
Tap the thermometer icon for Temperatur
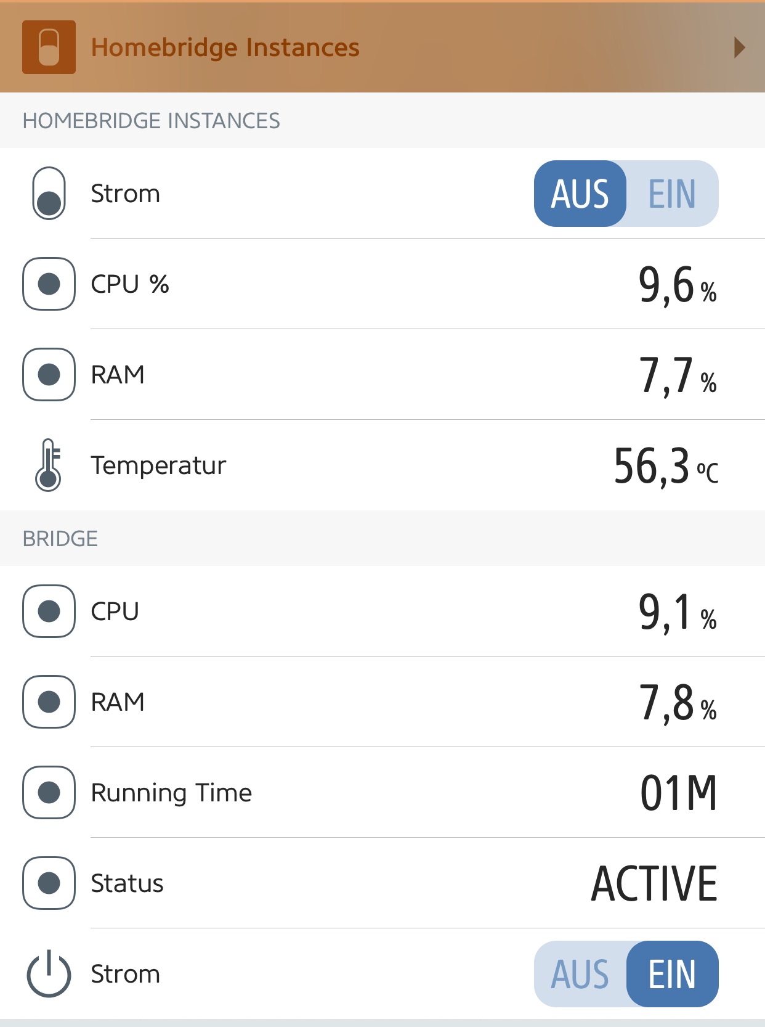pos(49,465)
